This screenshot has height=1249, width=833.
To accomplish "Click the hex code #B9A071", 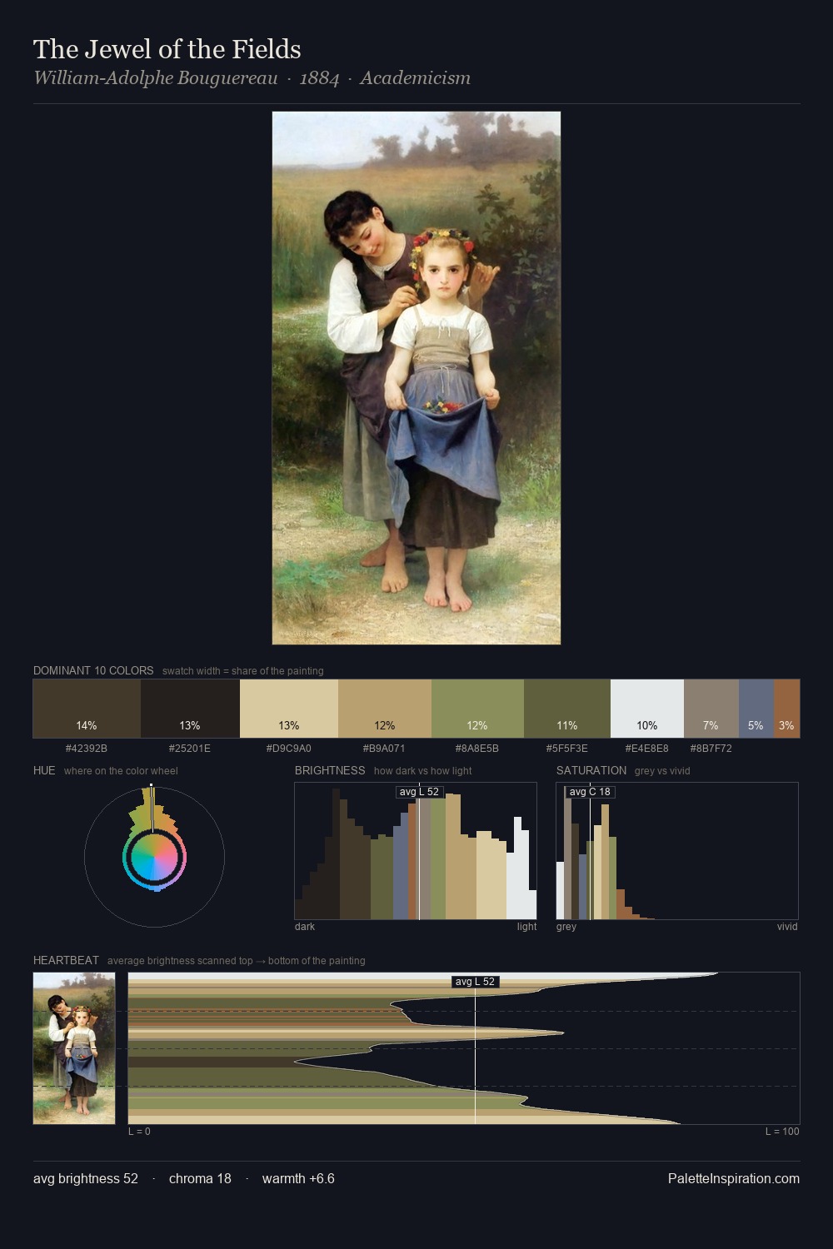I will click(384, 749).
